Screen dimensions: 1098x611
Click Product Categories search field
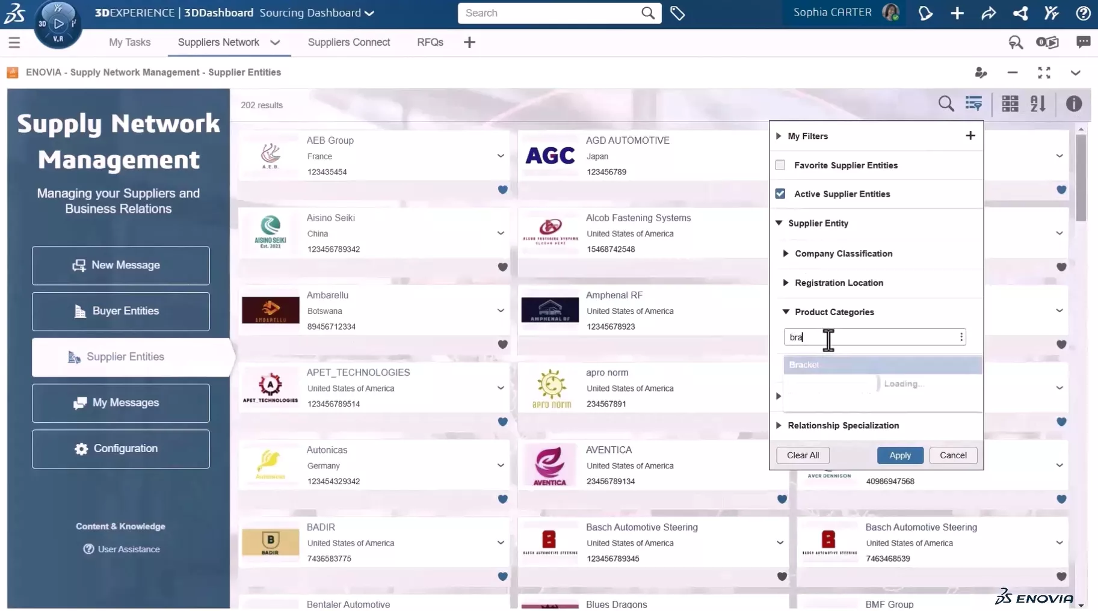(x=875, y=337)
